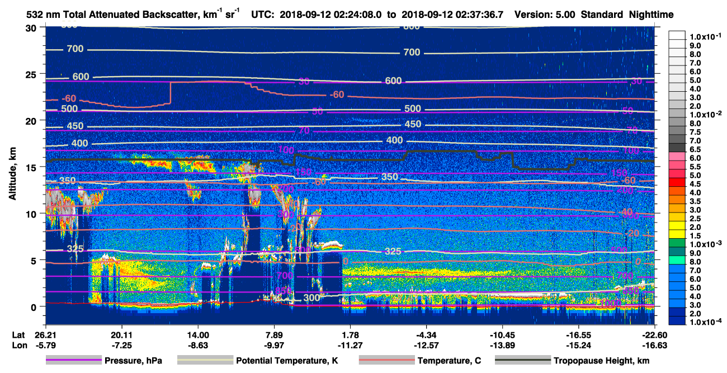Click the magenta Pressure legend line sample
The width and height of the screenshot is (727, 373).
point(74,361)
